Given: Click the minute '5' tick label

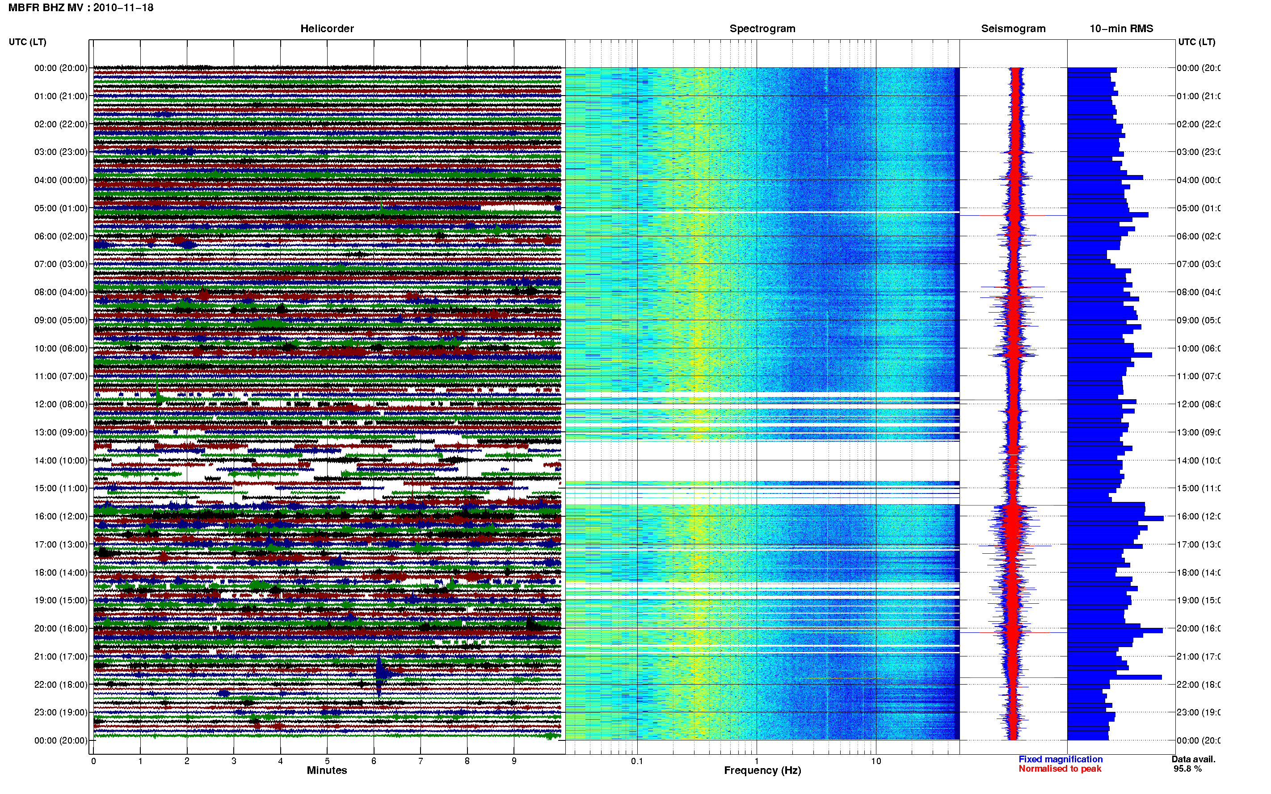Looking at the screenshot, I should pos(327,761).
